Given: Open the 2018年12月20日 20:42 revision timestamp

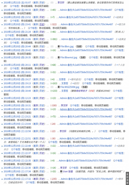Looking at the screenshot, I should click(17, 50).
